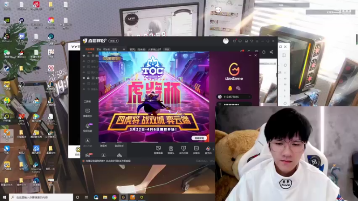Toggle the lock on the first source layer

tap(88, 55)
